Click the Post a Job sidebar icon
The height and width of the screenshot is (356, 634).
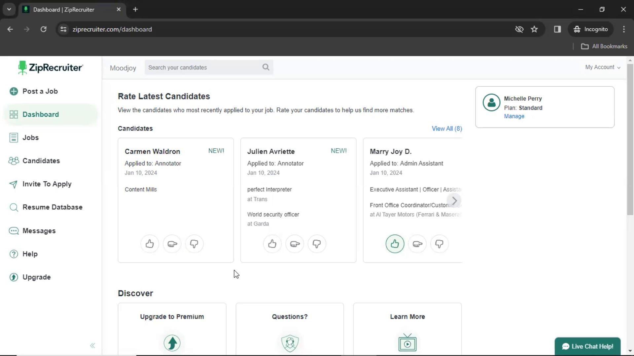14,91
